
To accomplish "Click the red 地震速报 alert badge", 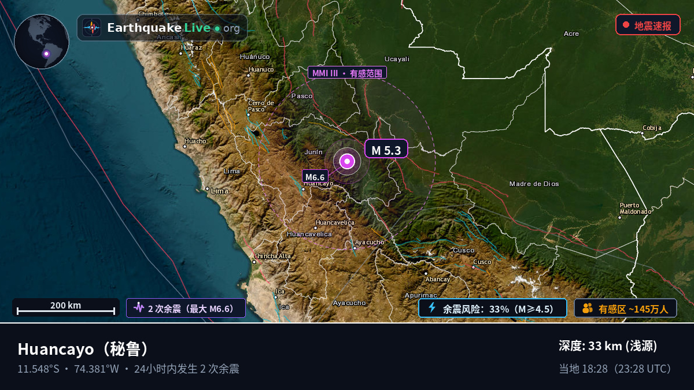I will [648, 25].
